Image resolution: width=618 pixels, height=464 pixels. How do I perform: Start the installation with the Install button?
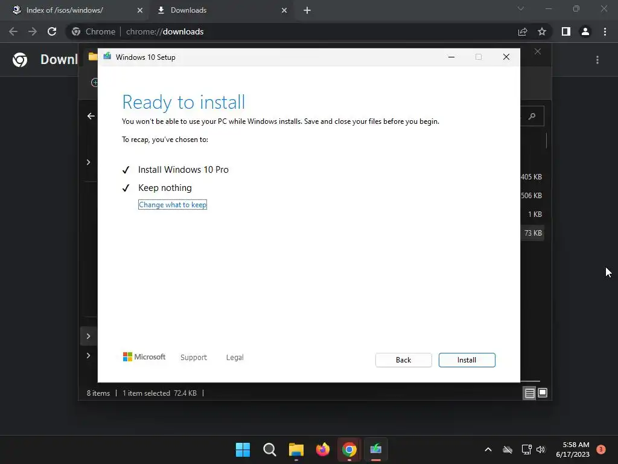467,360
